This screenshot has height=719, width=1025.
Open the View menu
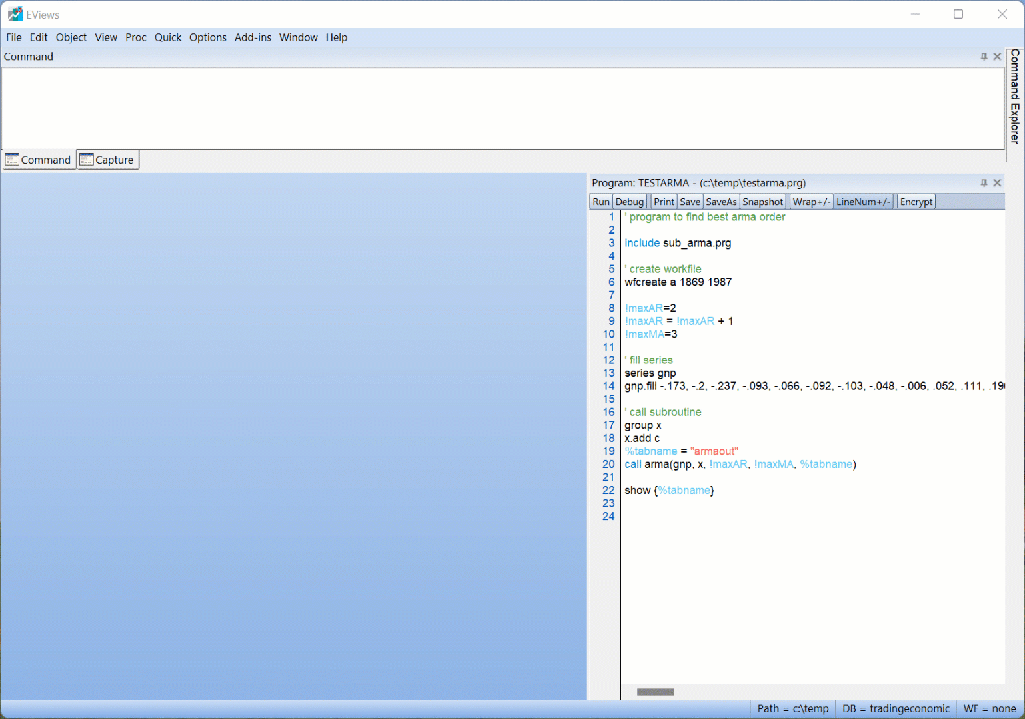(x=106, y=37)
